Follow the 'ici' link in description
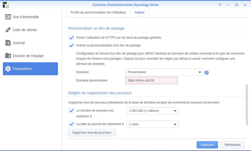The height and width of the screenshot is (151, 251). pos(136,59)
